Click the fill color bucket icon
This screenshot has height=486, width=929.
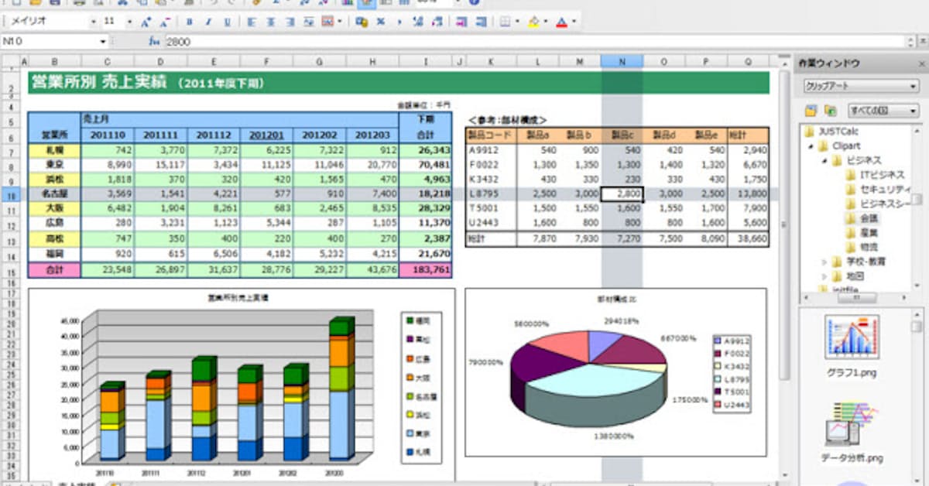tap(533, 22)
